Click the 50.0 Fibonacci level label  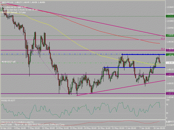163,49
